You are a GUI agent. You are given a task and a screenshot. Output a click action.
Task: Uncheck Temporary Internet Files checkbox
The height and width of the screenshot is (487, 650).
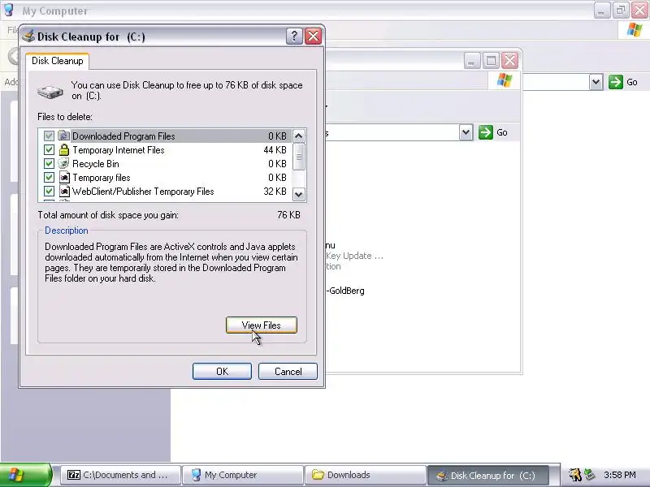pos(49,149)
